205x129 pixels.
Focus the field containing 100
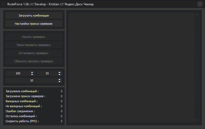click(18, 74)
